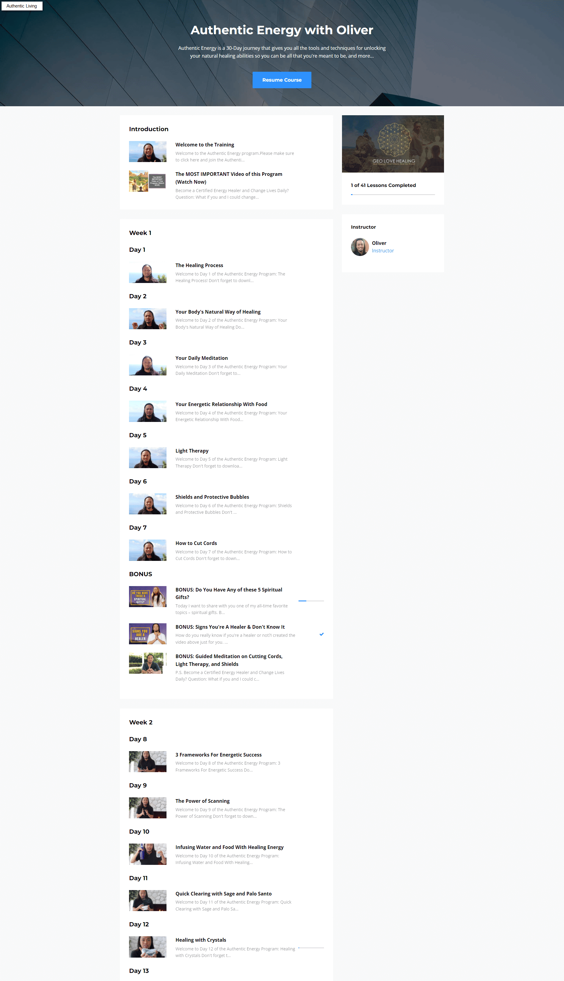Open Your Body's Natural Way of Healing
Viewport: 564px width, 981px height.
pos(218,312)
